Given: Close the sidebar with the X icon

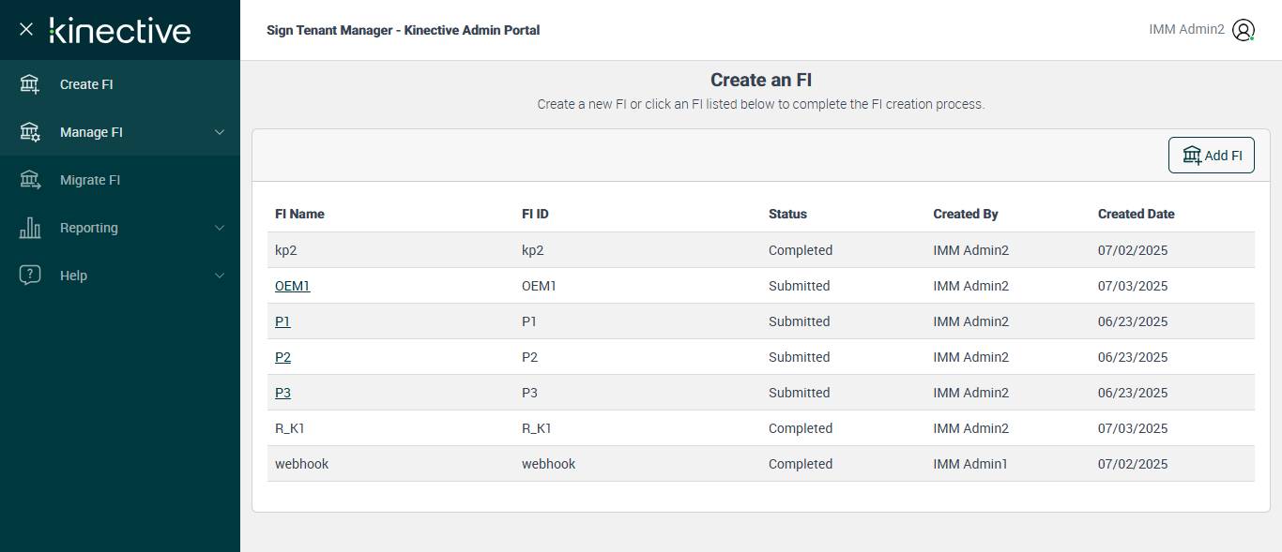Looking at the screenshot, I should tap(26, 30).
